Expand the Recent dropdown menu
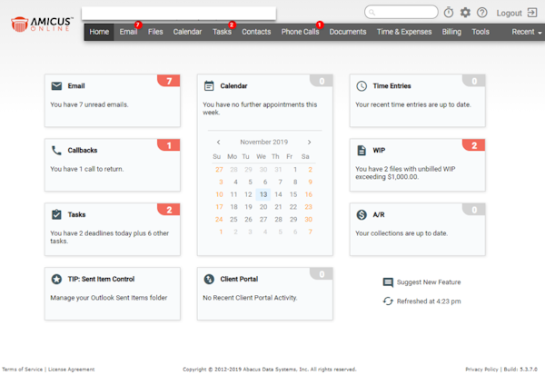Image resolution: width=545 pixels, height=375 pixels. point(527,32)
